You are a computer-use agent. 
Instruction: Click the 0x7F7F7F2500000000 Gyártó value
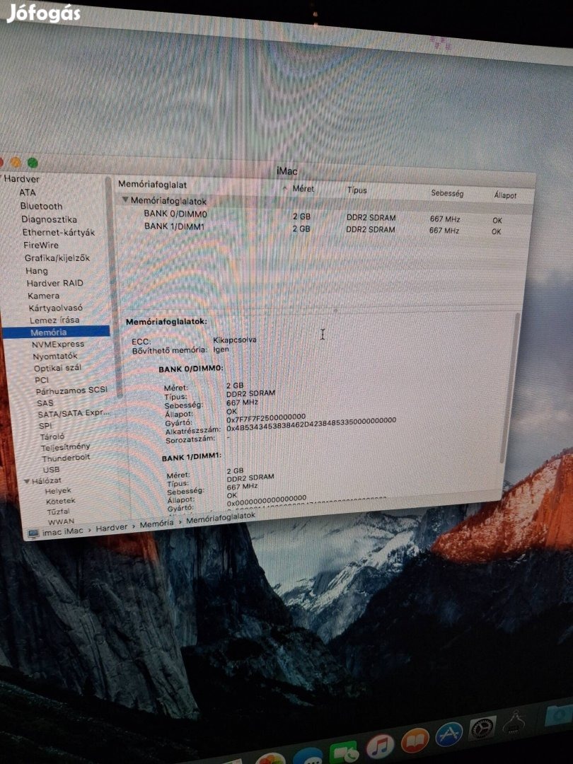click(x=266, y=418)
